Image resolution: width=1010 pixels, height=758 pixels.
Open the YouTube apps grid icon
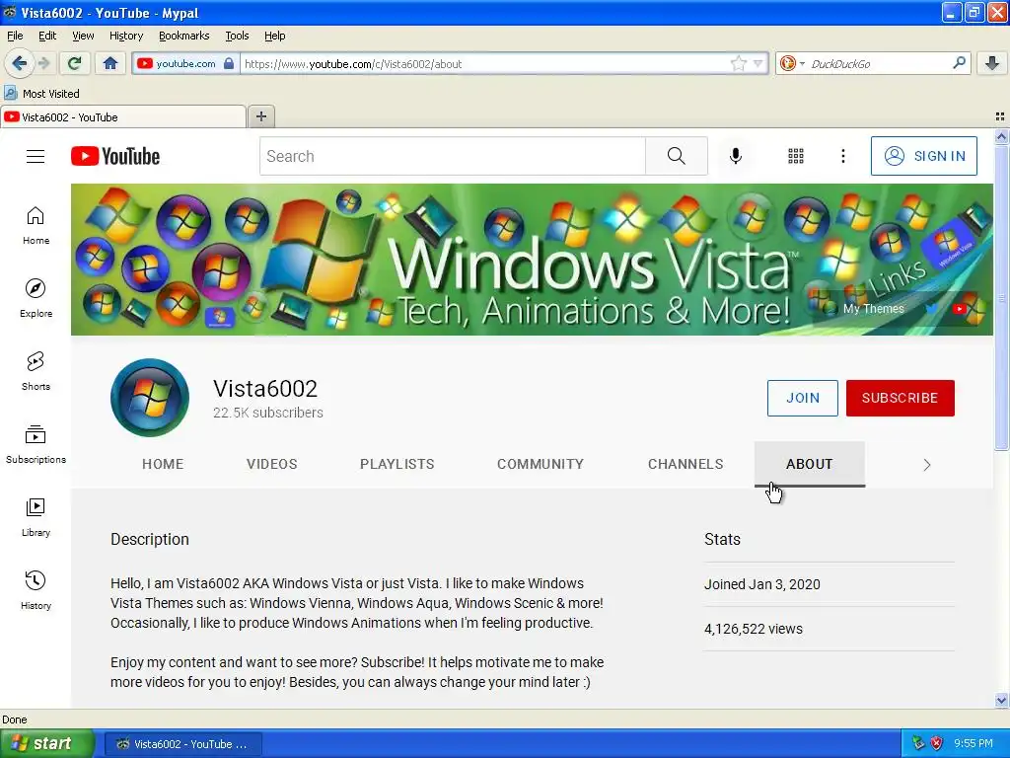point(796,156)
